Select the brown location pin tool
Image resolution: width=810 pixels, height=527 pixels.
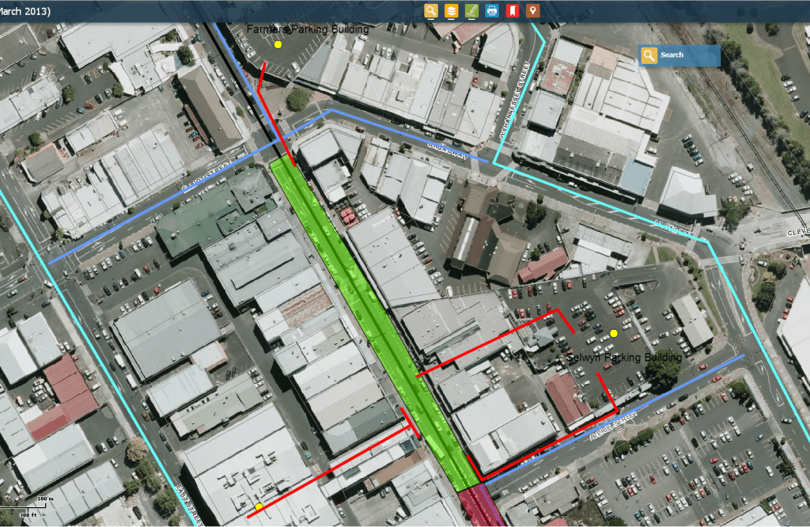pyautogui.click(x=533, y=11)
